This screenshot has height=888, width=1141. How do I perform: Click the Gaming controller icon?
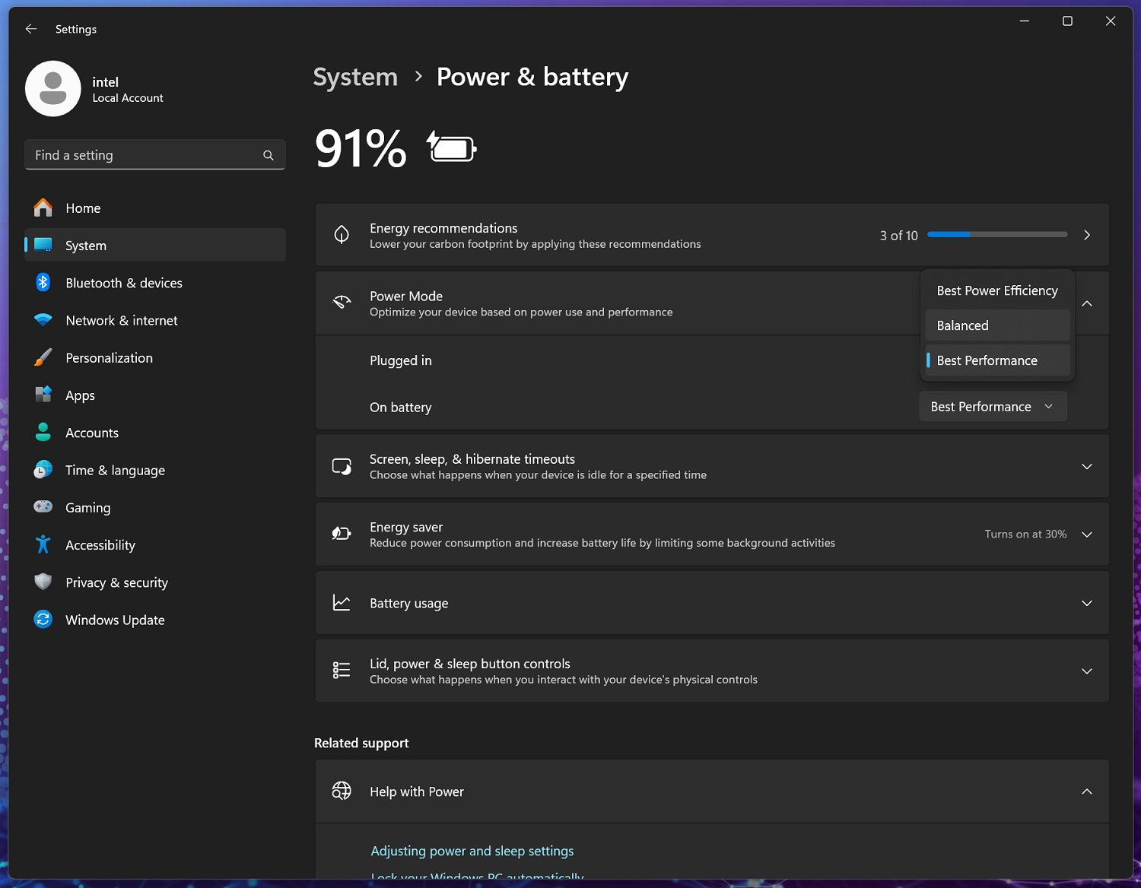pyautogui.click(x=43, y=507)
